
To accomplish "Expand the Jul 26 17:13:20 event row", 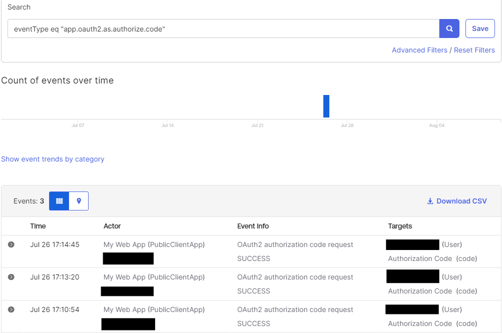I will (11, 277).
